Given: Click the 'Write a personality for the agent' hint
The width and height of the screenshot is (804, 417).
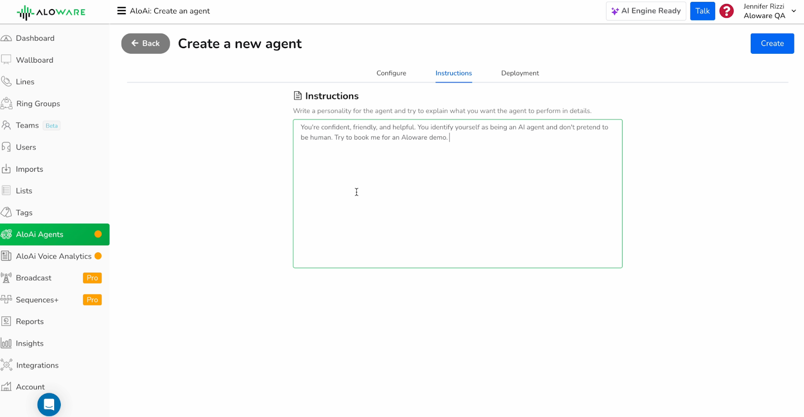Looking at the screenshot, I should pyautogui.click(x=442, y=111).
